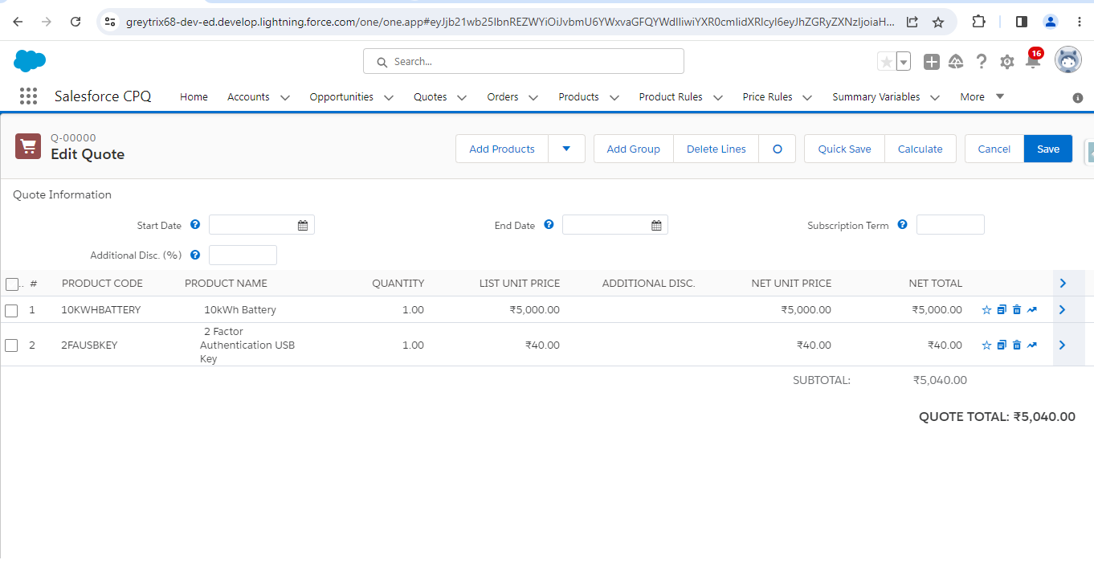Expand the Products tab dropdown
Viewport: 1094px width, 564px height.
click(614, 97)
